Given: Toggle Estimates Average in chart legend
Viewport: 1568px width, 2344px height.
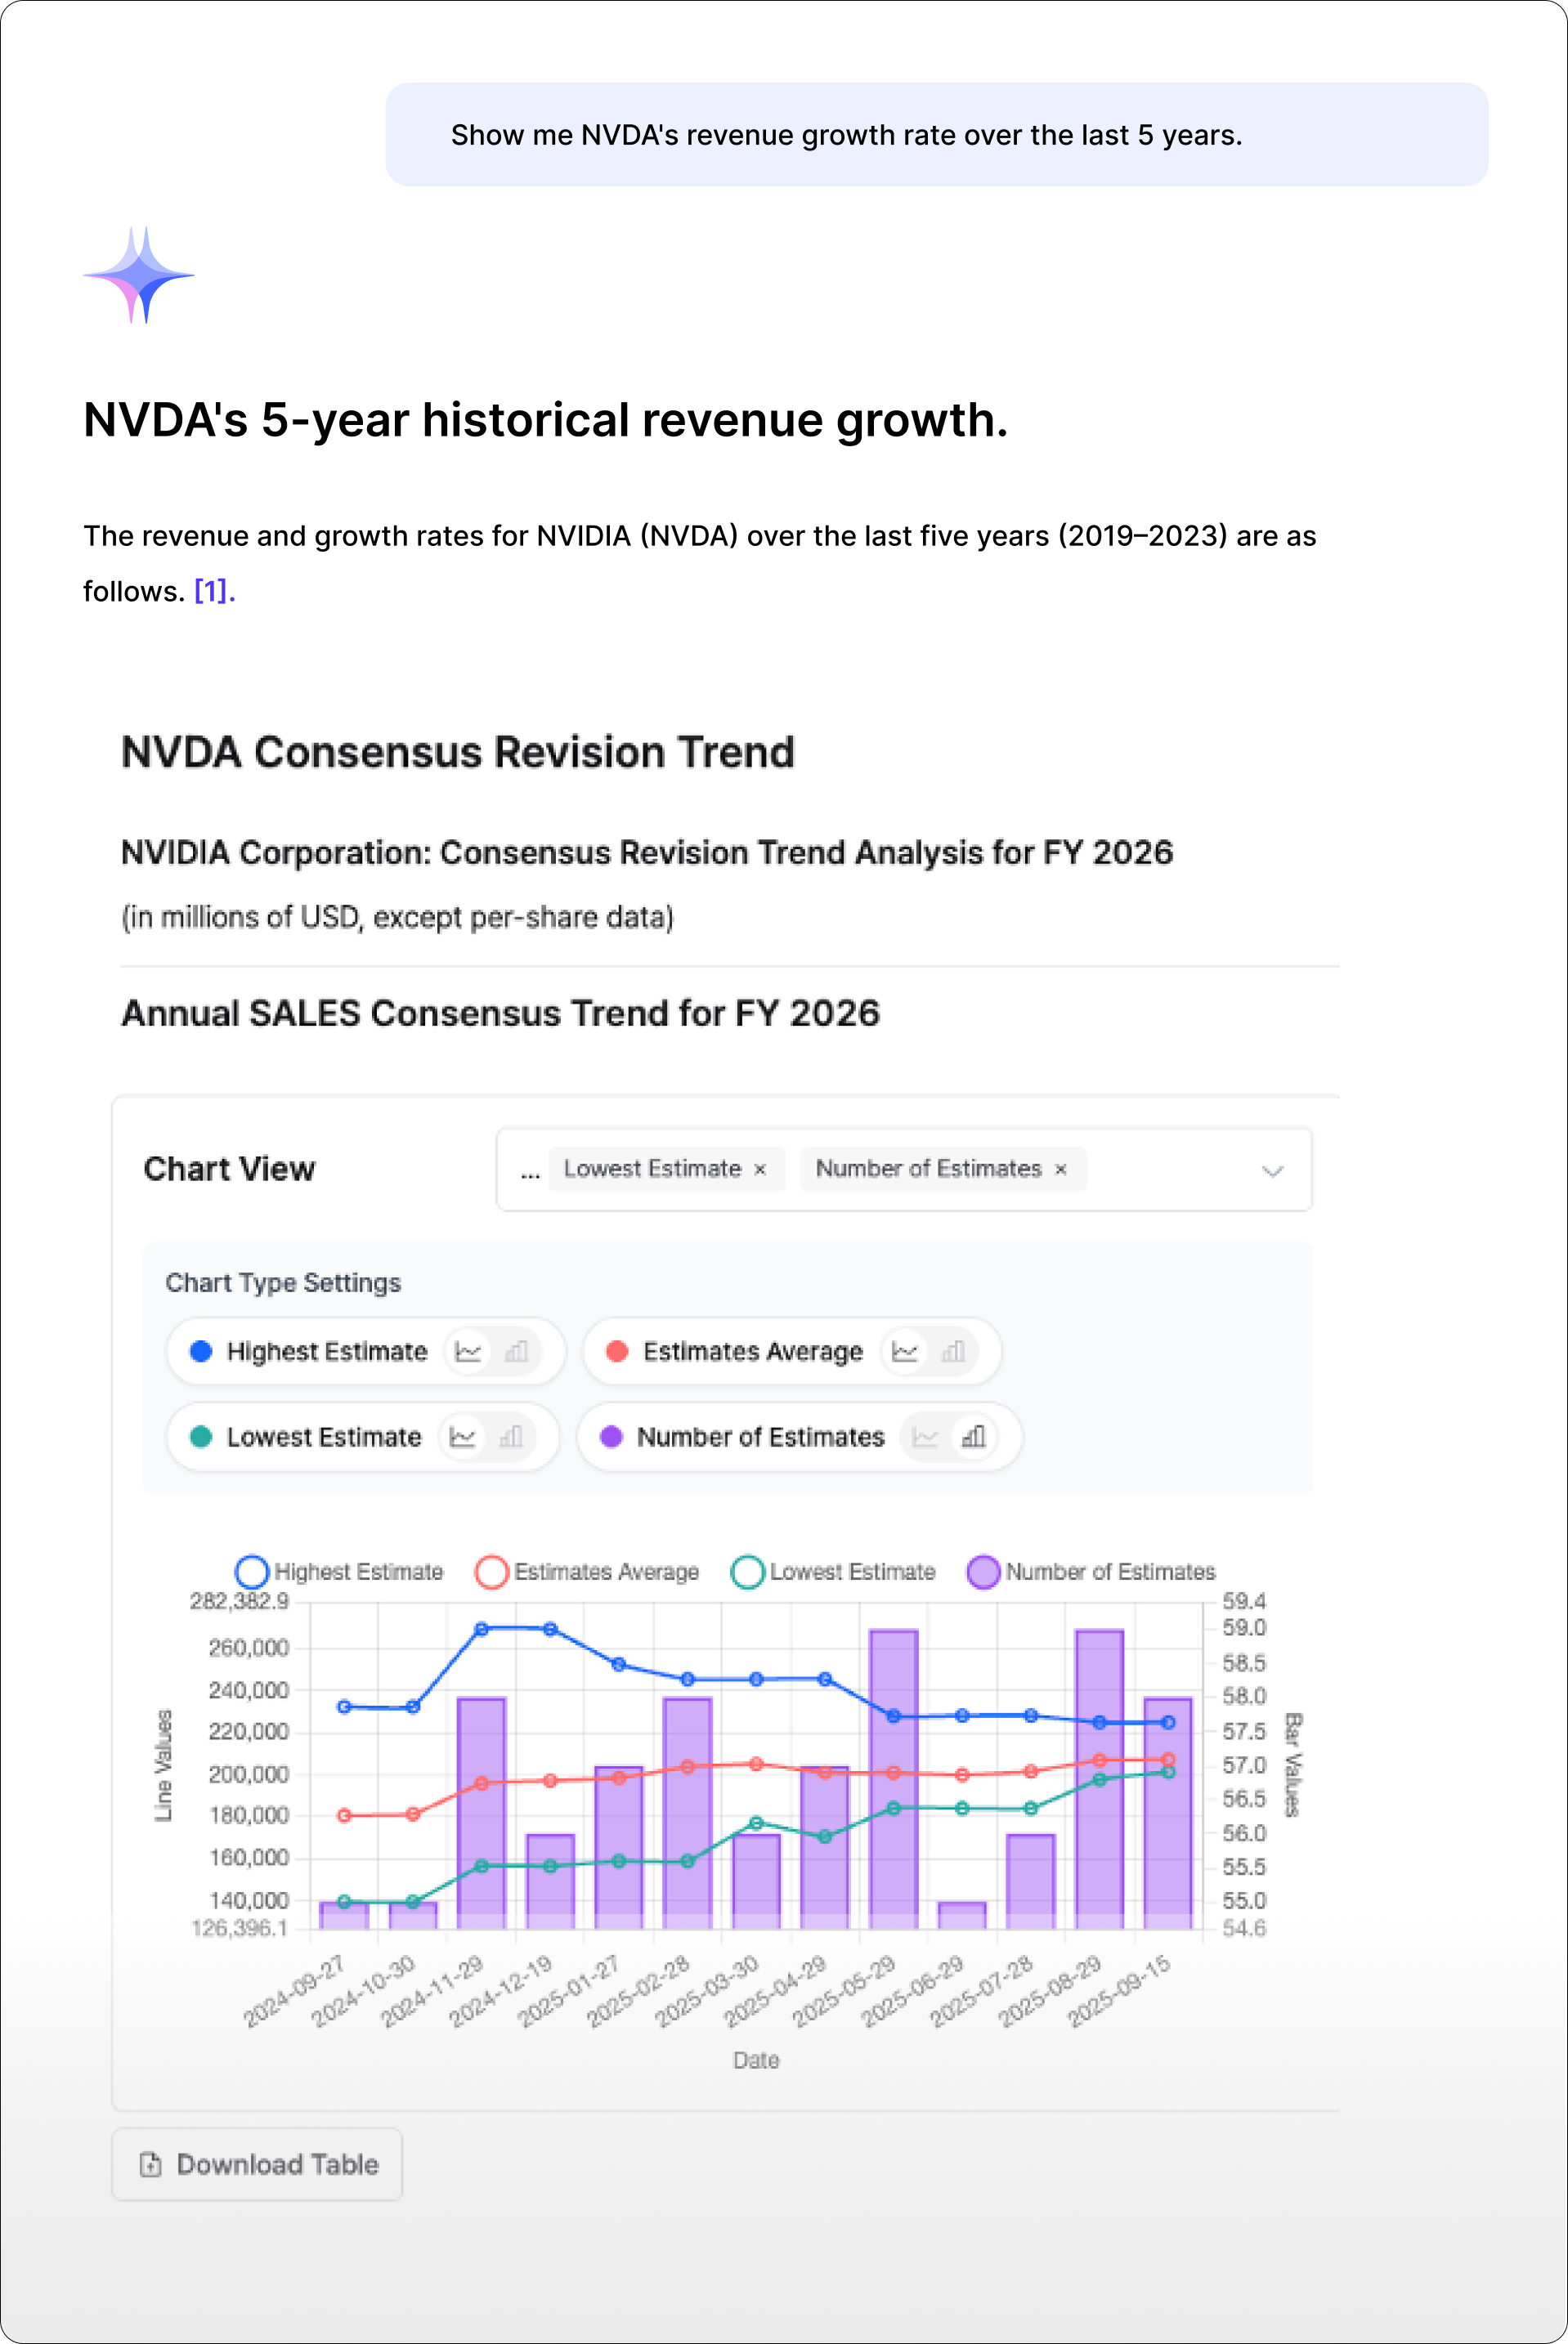Looking at the screenshot, I should pos(587,1572).
